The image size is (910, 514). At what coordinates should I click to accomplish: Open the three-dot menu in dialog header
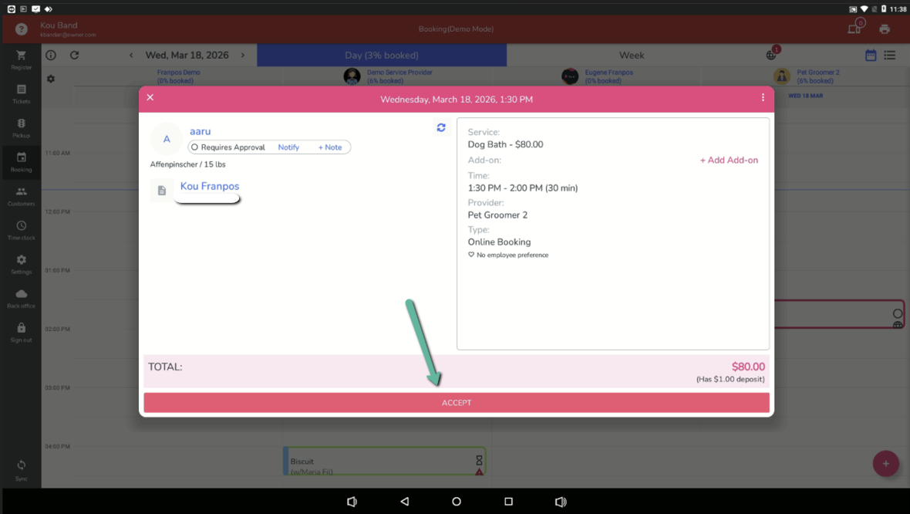(763, 98)
